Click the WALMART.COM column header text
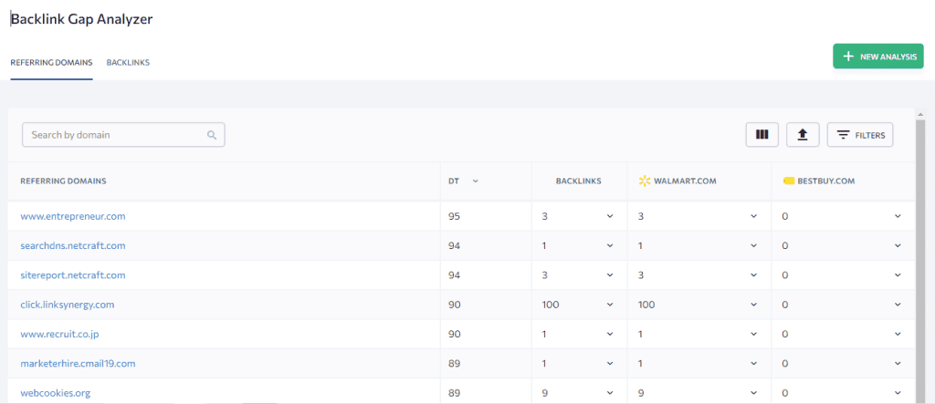Image resolution: width=935 pixels, height=404 pixels. 684,181
